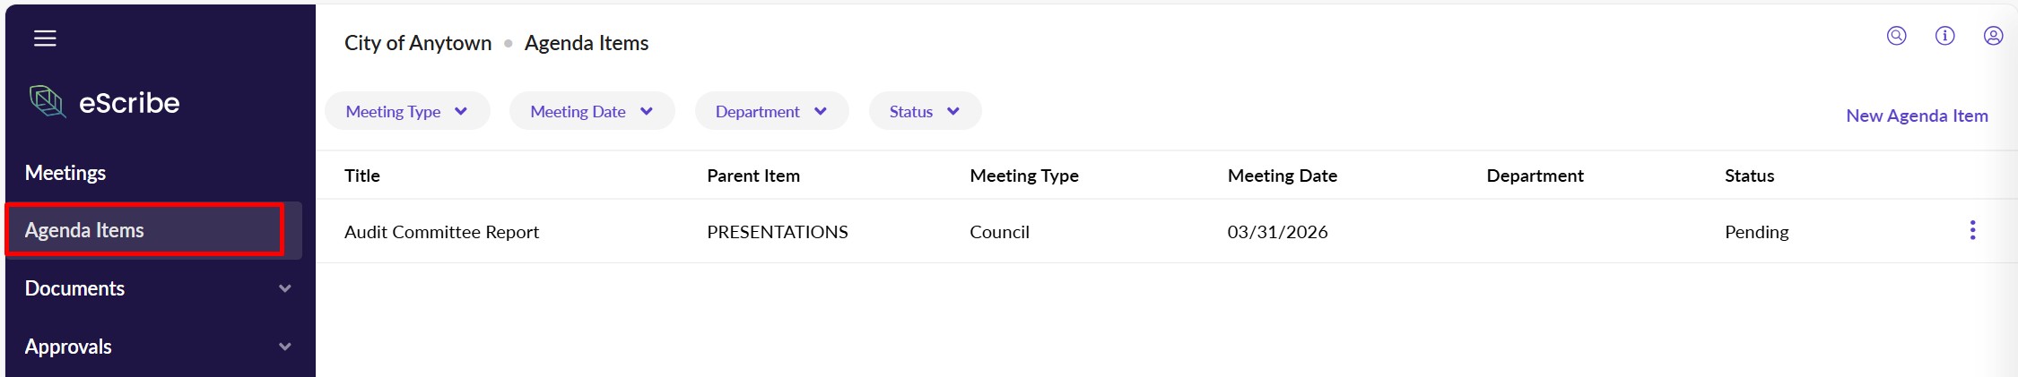Viewport: 2018px width, 377px height.
Task: Click the hamburger menu icon
Action: click(x=45, y=39)
